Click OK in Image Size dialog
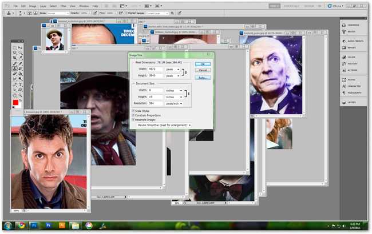The height and width of the screenshot is (234, 372). [x=203, y=64]
